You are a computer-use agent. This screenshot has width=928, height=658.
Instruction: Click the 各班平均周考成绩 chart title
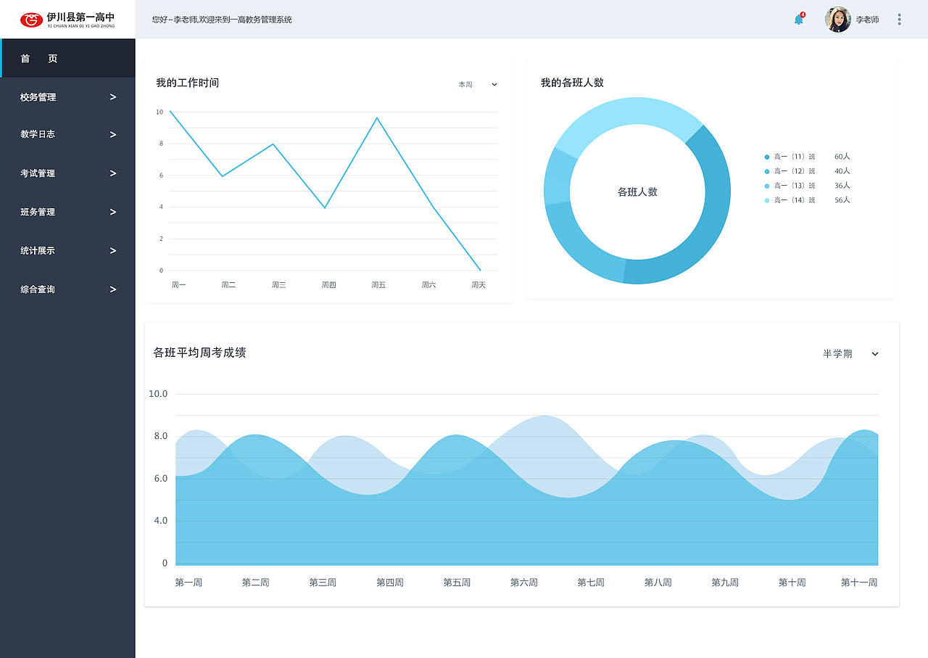199,353
